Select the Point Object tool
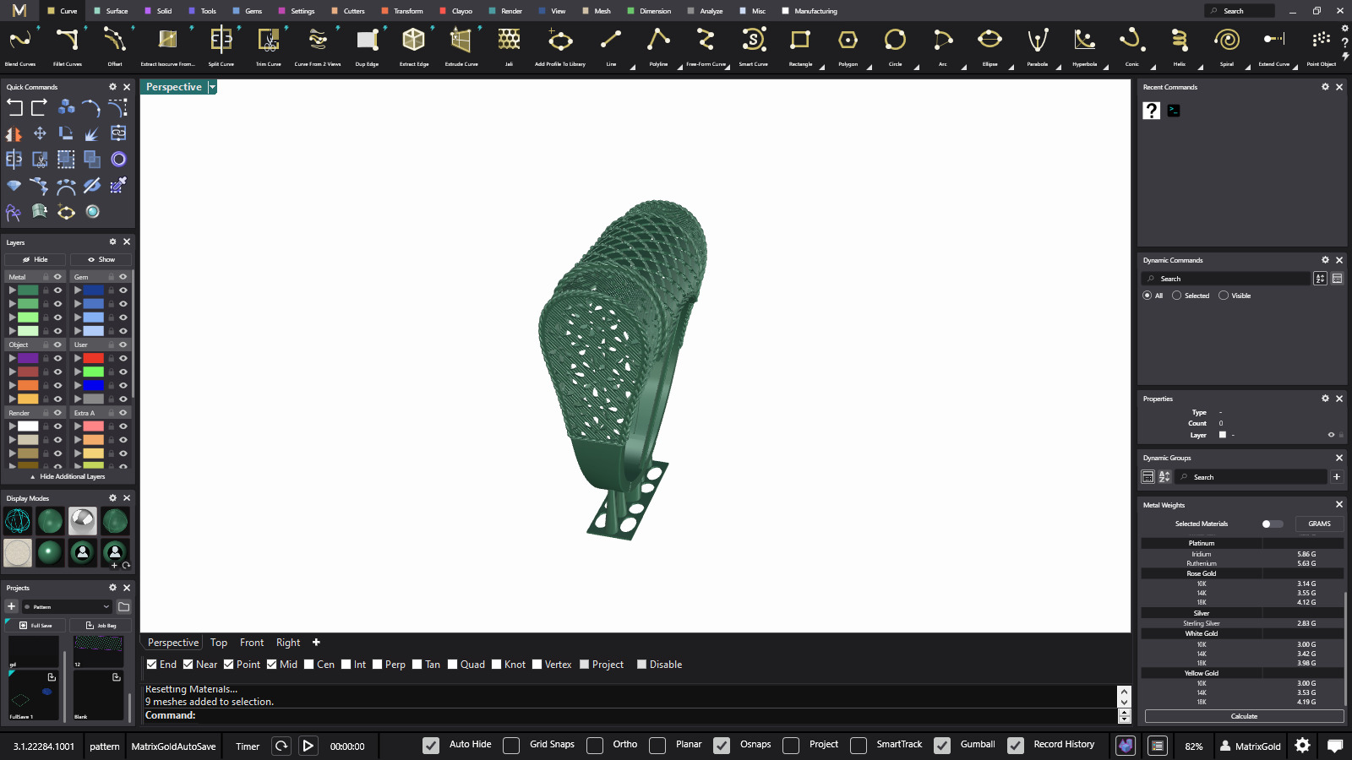This screenshot has height=760, width=1352. 1322,46
